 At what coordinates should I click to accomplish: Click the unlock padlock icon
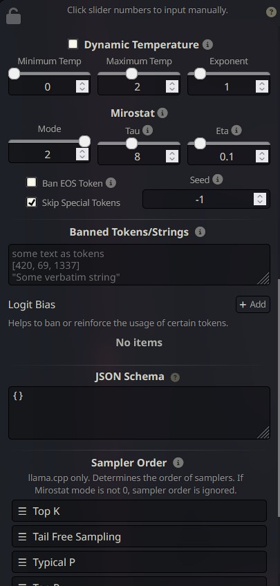[14, 15]
